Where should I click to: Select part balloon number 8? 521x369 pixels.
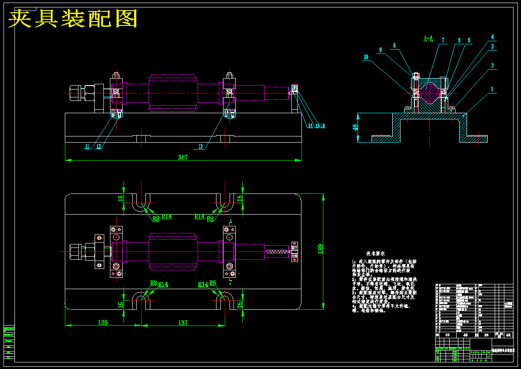(394, 46)
